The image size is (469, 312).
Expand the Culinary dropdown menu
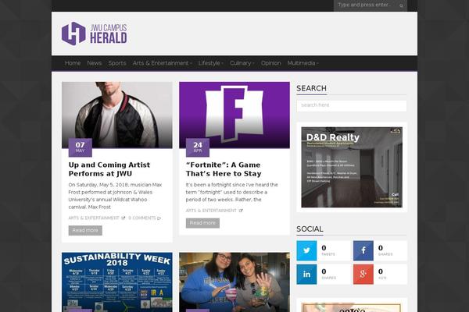click(242, 63)
